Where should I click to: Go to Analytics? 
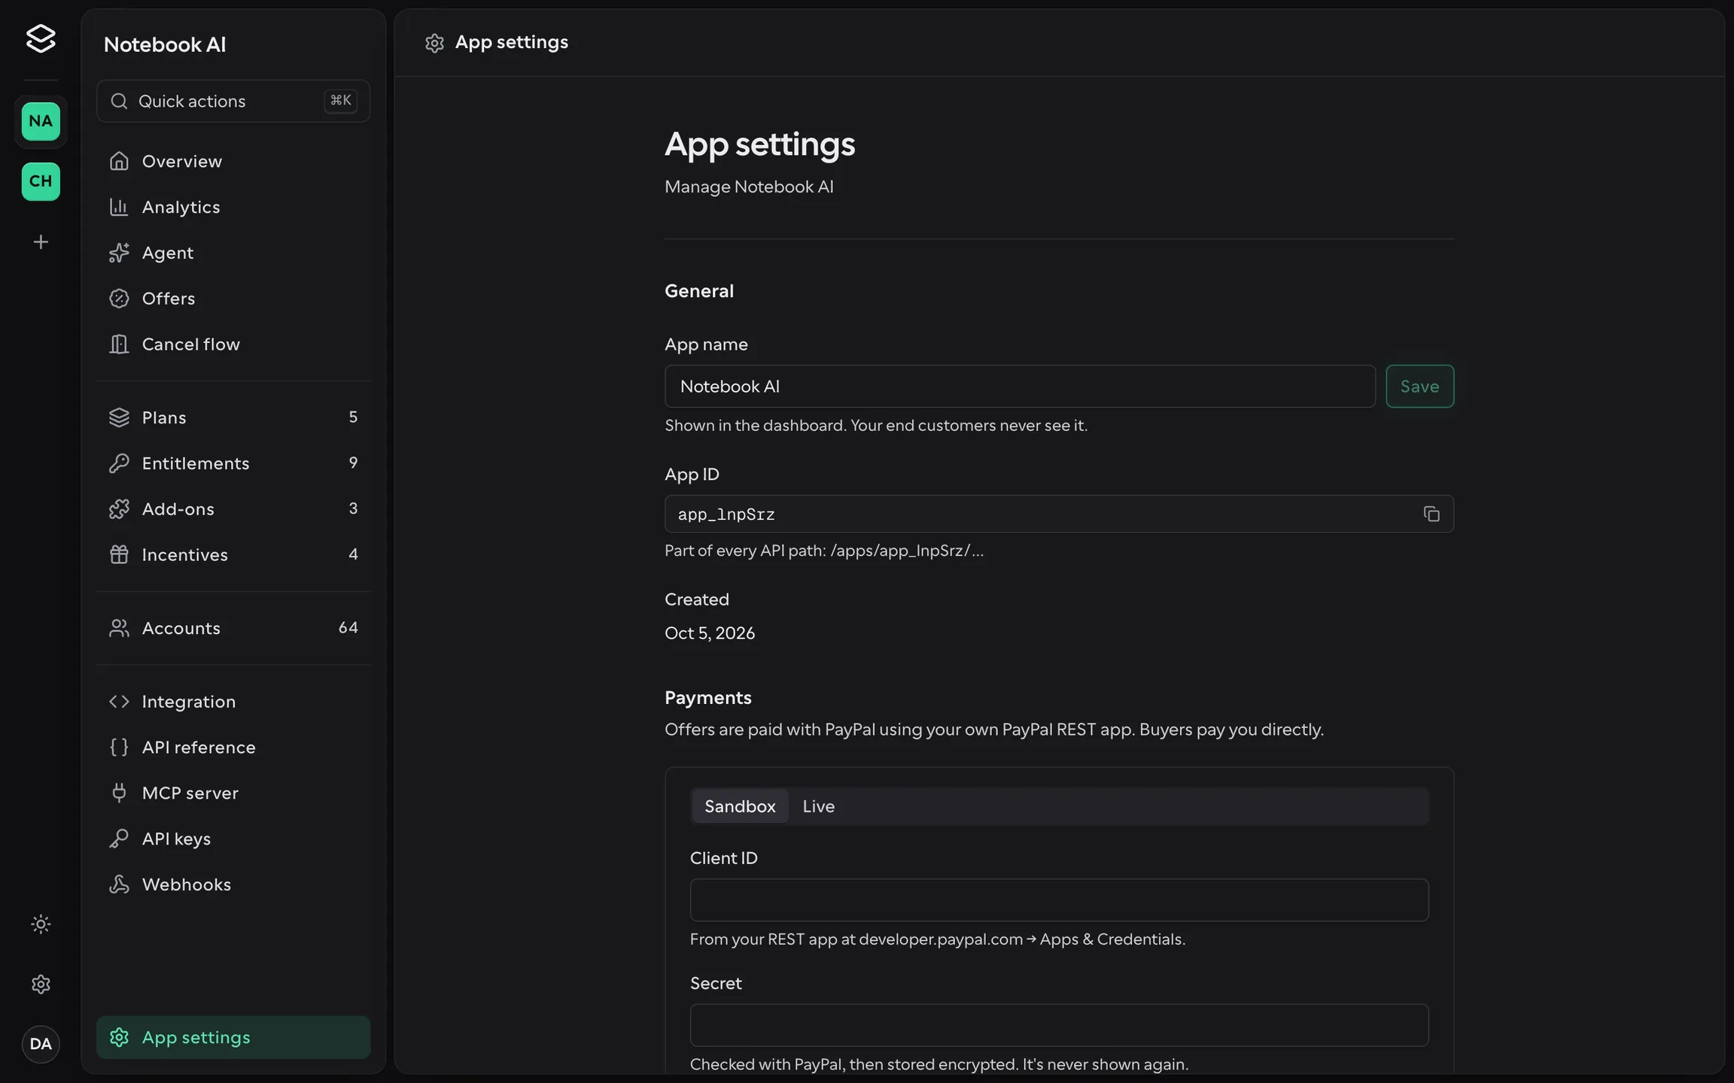[233, 207]
